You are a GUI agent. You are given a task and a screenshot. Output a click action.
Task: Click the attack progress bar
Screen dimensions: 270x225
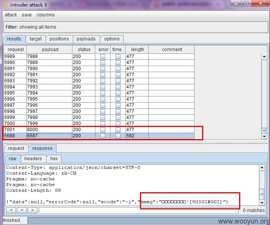coord(148,221)
